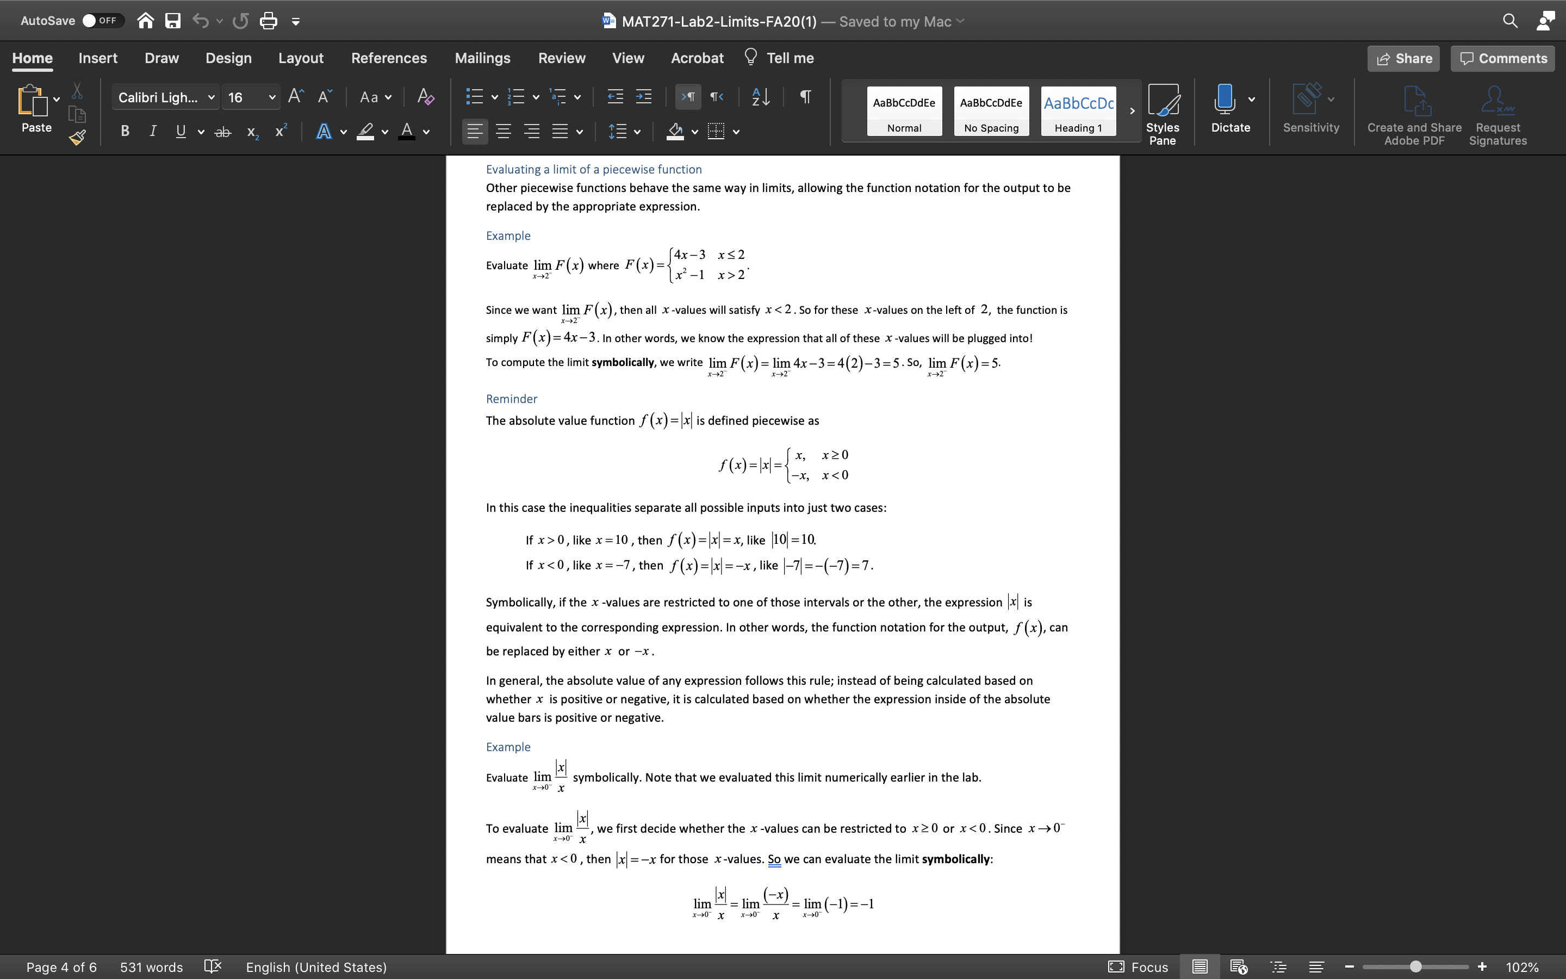Click the Underline formatting icon
Viewport: 1566px width, 979px height.
tap(181, 133)
